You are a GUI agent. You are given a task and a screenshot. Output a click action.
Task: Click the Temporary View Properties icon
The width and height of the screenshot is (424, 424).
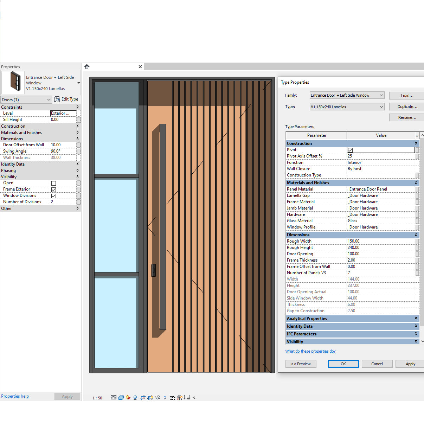[172, 397]
